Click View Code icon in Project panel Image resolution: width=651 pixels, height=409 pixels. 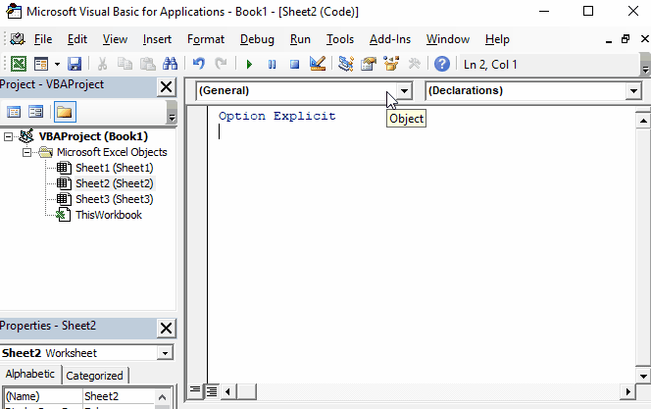(x=14, y=112)
